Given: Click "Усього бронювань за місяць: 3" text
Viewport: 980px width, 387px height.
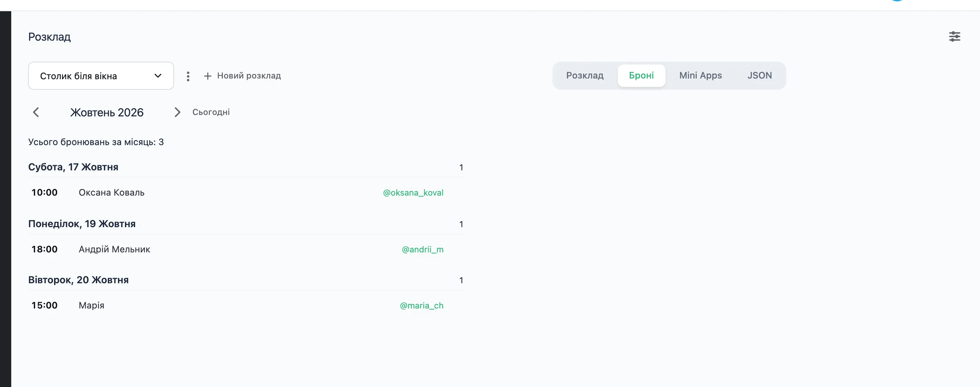Looking at the screenshot, I should [96, 142].
